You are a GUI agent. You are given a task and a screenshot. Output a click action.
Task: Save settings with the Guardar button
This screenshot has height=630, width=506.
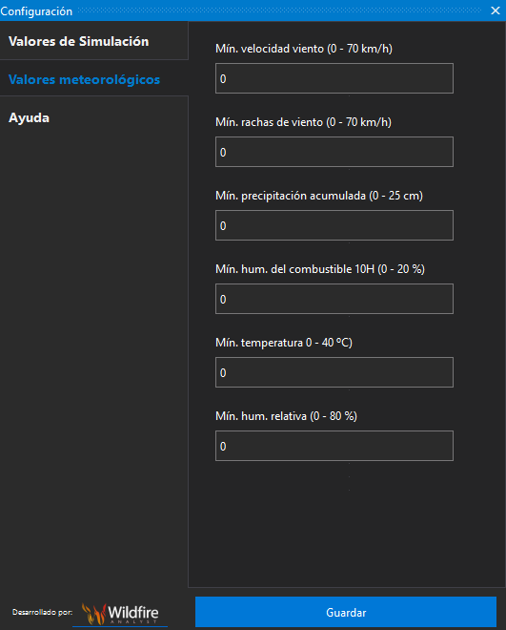click(x=346, y=612)
